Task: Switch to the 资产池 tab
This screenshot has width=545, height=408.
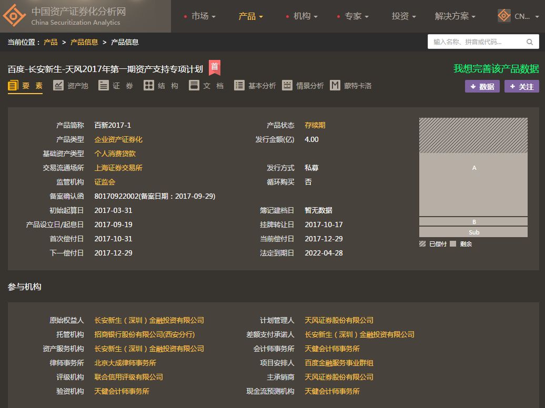Action: pos(70,86)
